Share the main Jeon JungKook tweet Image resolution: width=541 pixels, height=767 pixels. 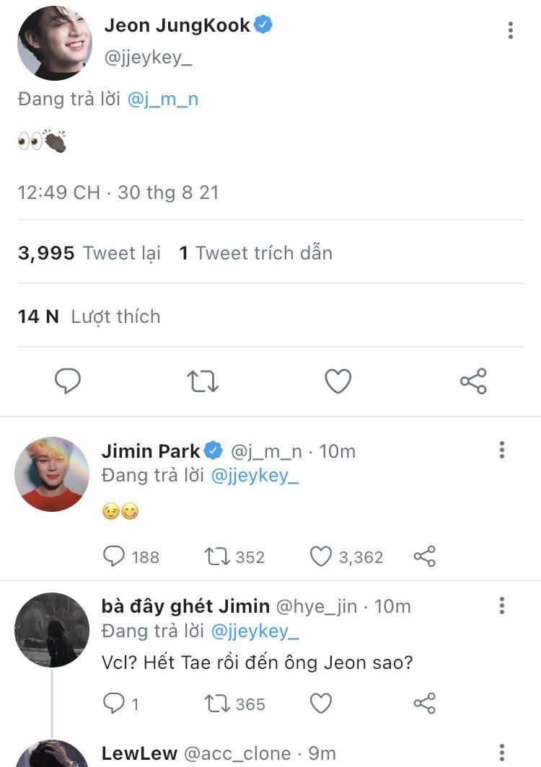click(473, 381)
